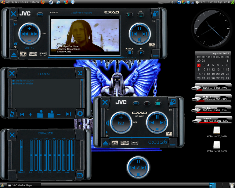Click the video display on the main player

point(85,35)
